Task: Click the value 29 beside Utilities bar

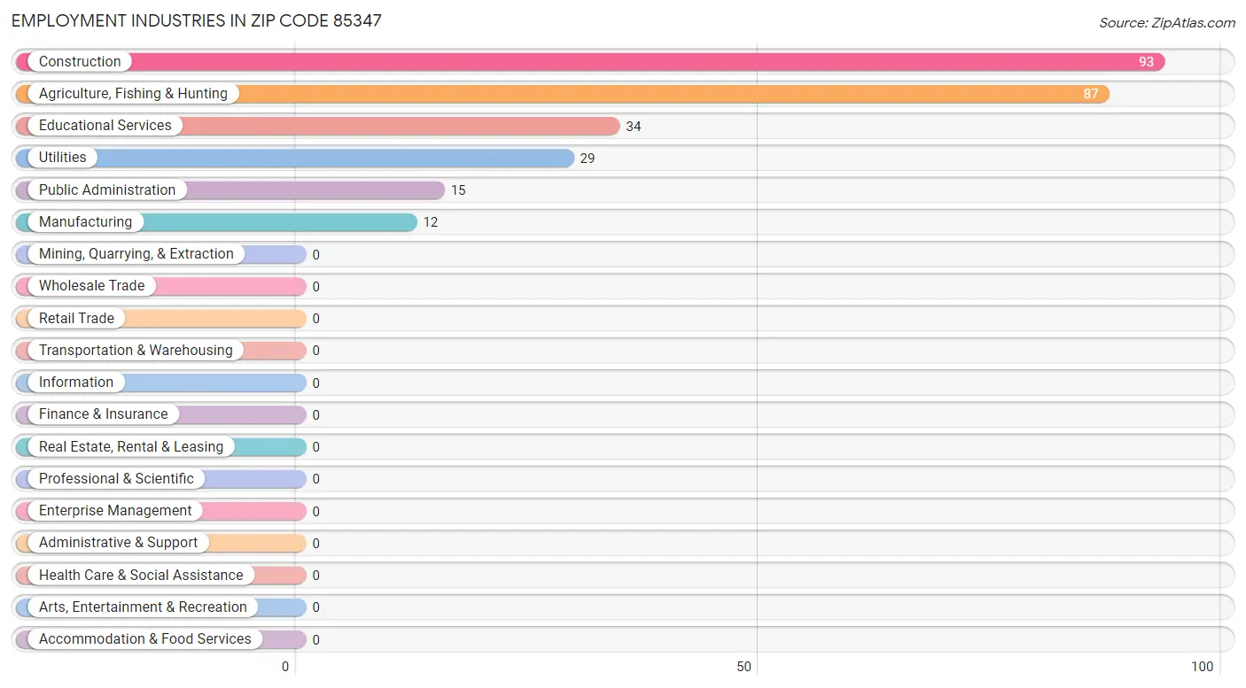Action: point(588,158)
